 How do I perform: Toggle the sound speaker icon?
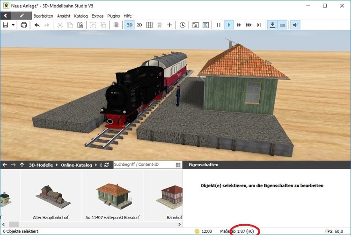295,25
